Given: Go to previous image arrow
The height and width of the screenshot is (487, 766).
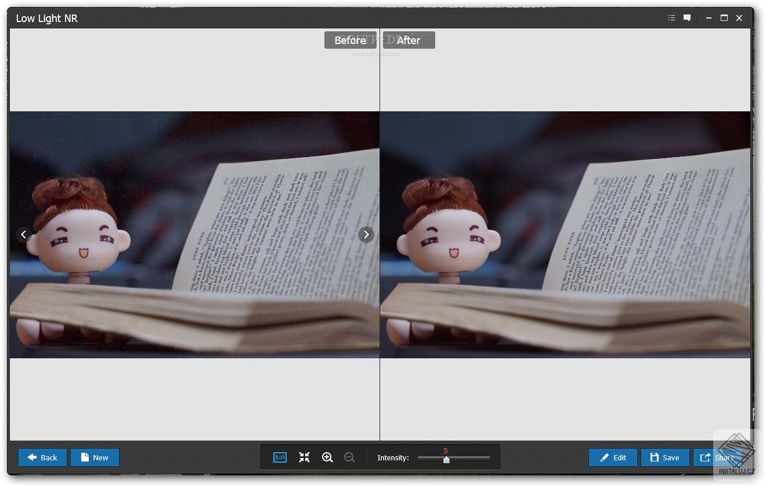Looking at the screenshot, I should tap(24, 235).
